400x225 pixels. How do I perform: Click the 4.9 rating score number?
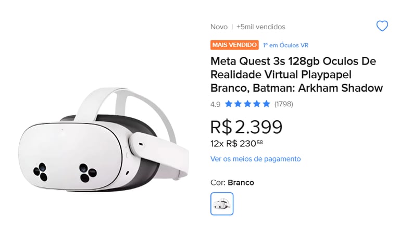tap(215, 104)
